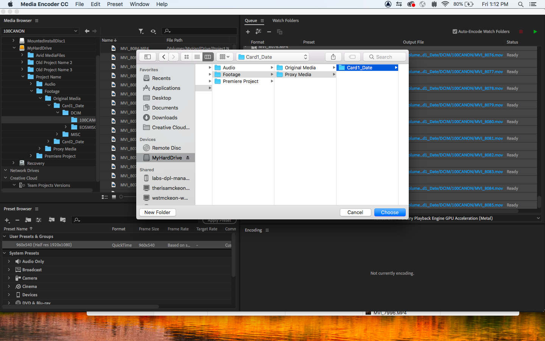
Task: Select Desktop in Favorites sidebar
Action: coord(162,98)
